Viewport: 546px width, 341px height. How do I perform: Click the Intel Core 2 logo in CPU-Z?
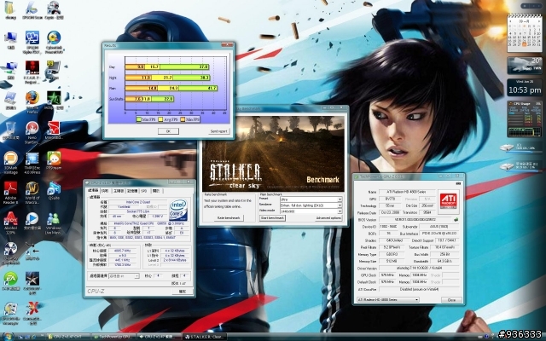point(178,210)
